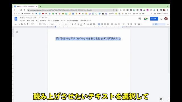
Task: Open the 拡張機能 menu
Action: tap(56, 21)
